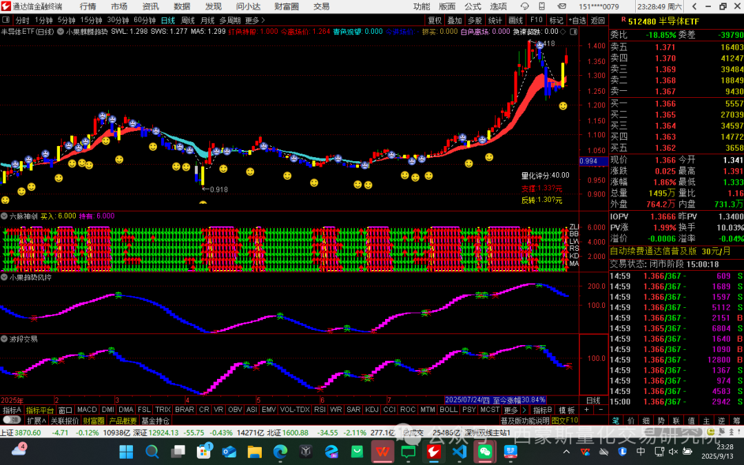Click 上证 index value 3870.60
744x465 pixels.
tap(28, 433)
